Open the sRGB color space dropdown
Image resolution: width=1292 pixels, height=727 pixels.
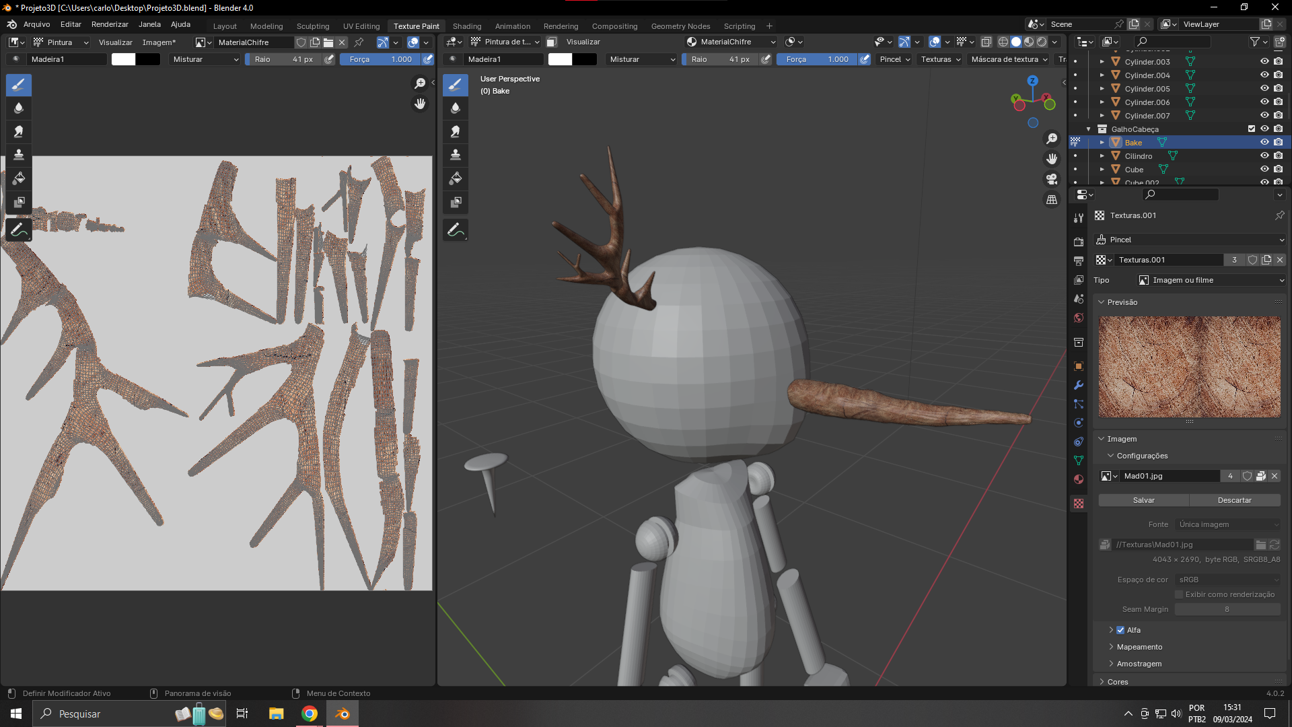(x=1228, y=580)
